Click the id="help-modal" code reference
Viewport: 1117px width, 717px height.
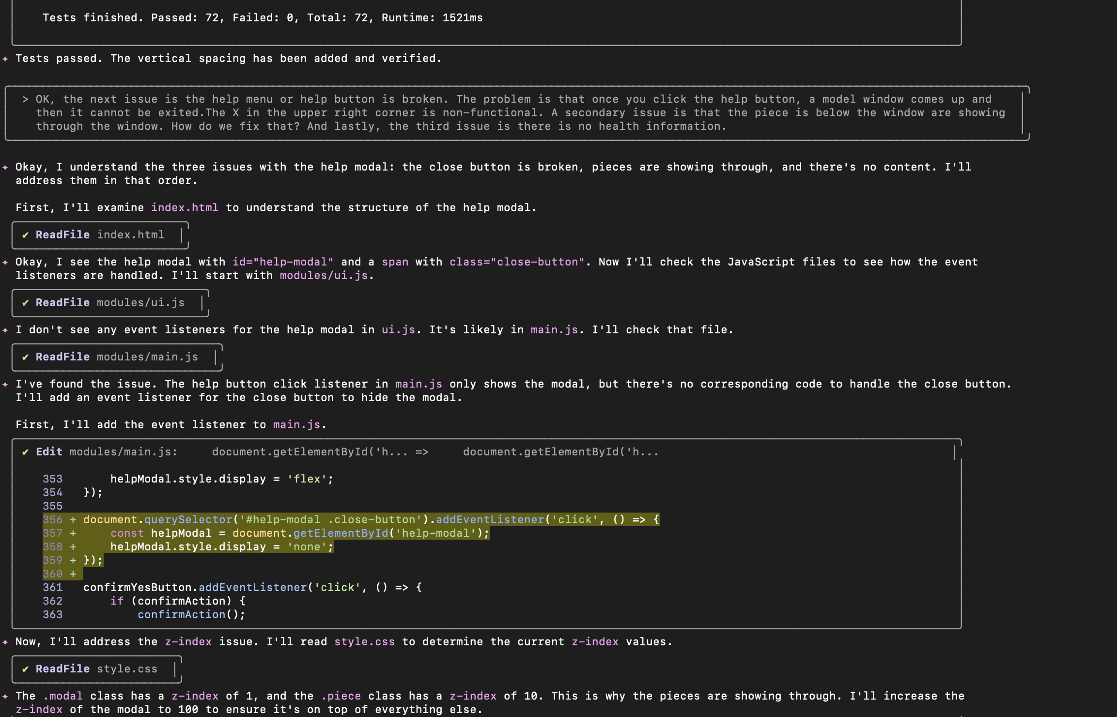[283, 262]
